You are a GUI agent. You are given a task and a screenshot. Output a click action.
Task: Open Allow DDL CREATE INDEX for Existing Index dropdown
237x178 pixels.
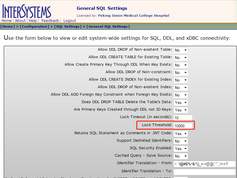(180, 80)
